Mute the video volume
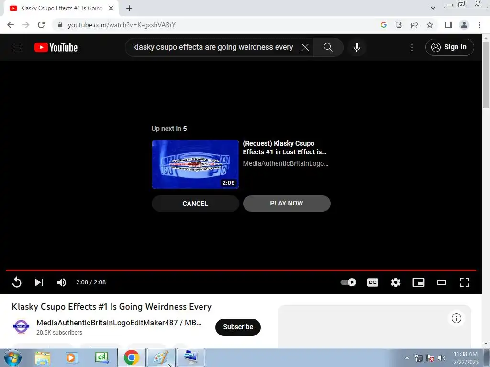Image resolution: width=490 pixels, height=367 pixels. click(62, 282)
